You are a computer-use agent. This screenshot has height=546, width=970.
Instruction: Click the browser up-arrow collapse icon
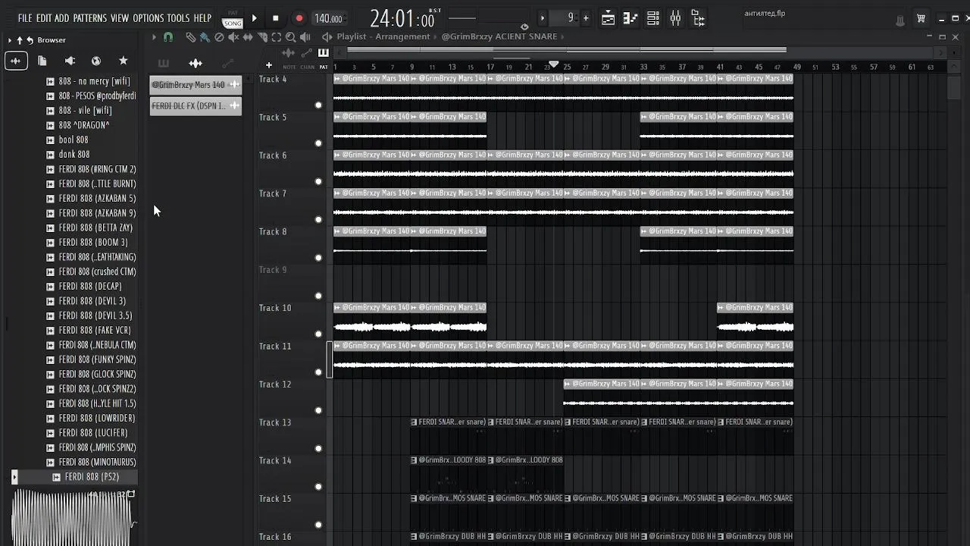(20, 40)
